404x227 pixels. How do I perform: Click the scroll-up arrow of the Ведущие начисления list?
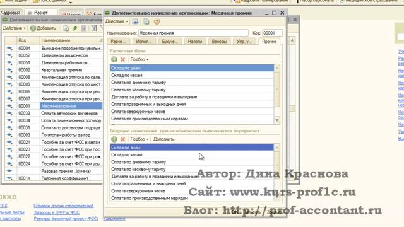coord(277,148)
